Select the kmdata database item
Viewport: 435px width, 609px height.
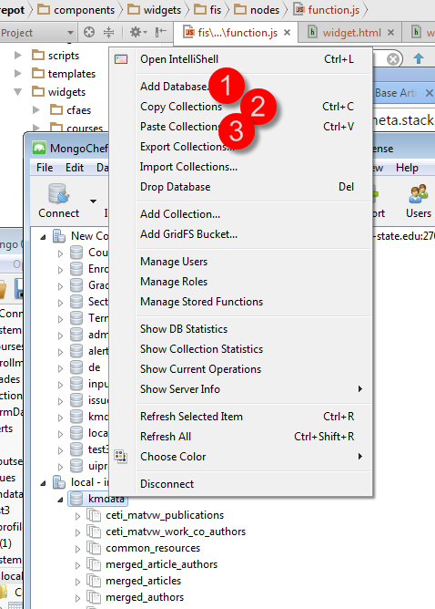pos(97,499)
